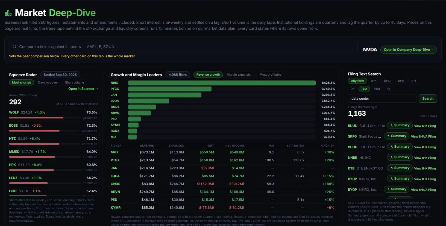View the BYOP 8-K/A Filing link

[423, 190]
